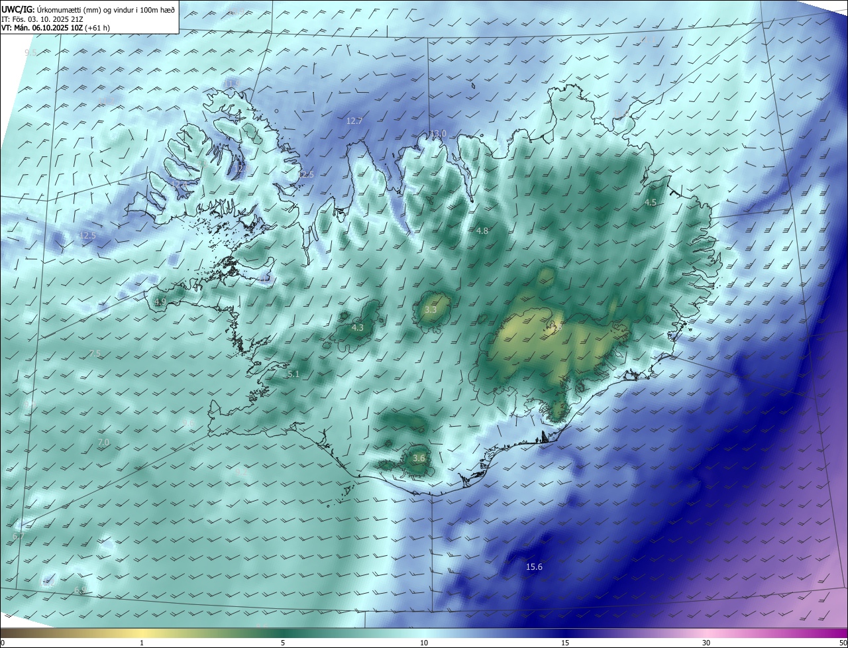
Task: Click the 4.5 value in the northeast
Action: (651, 203)
